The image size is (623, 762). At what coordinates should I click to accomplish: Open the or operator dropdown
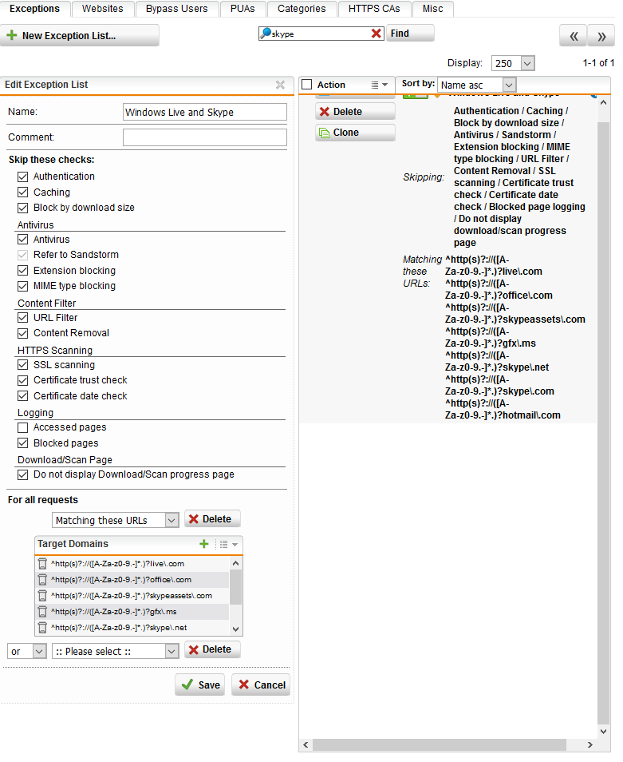26,651
